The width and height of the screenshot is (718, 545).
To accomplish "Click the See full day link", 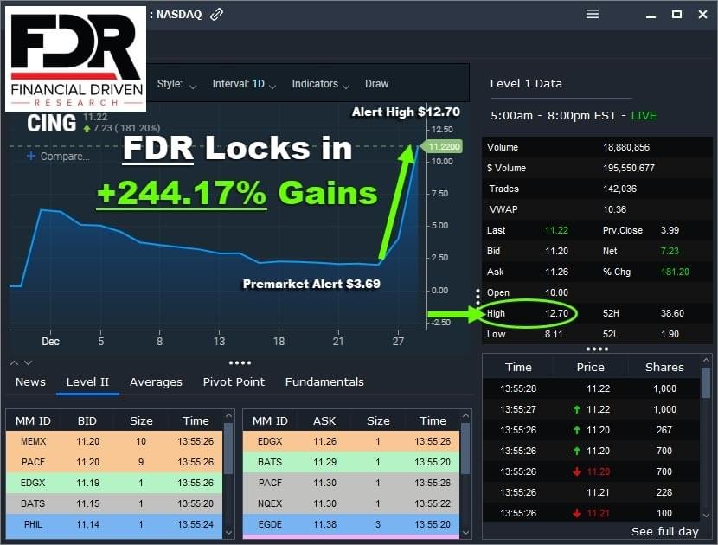I will click(665, 531).
